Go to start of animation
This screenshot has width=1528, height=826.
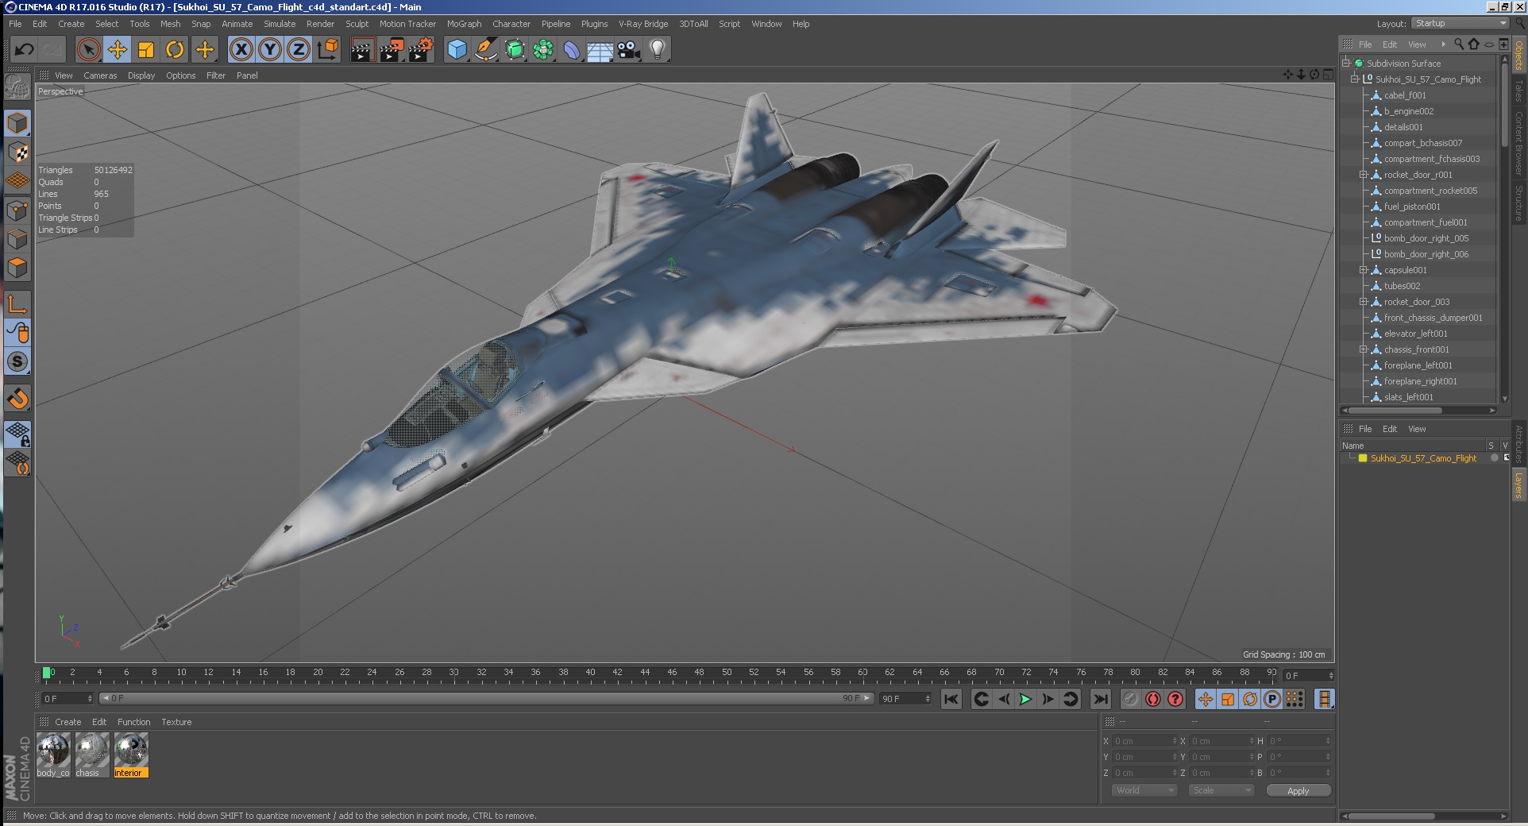point(951,699)
